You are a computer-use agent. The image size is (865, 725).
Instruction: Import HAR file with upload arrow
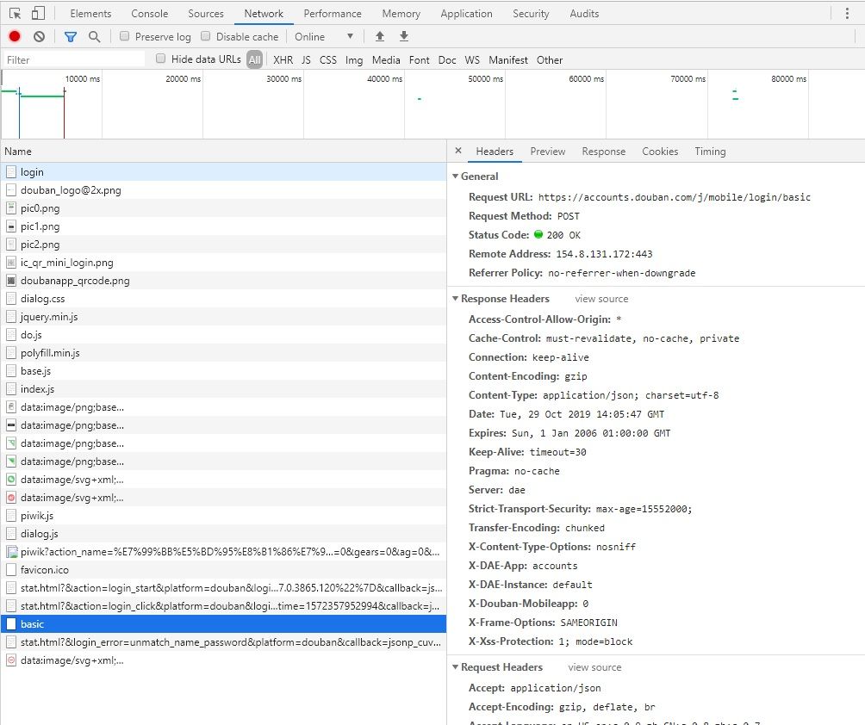(x=380, y=36)
